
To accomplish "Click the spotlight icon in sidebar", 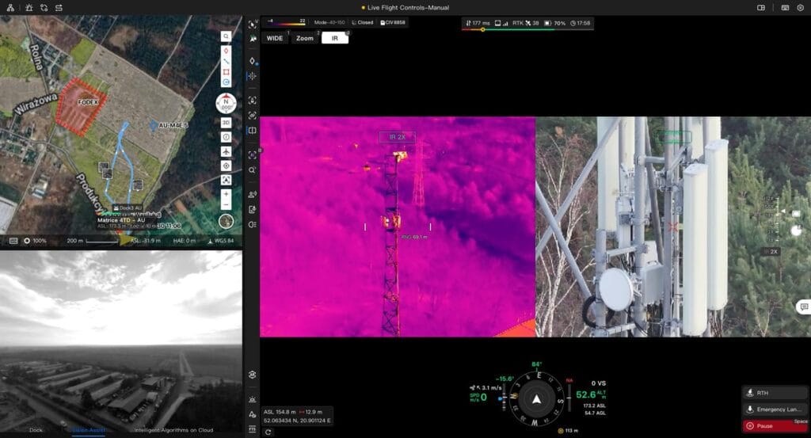I will pos(253,224).
